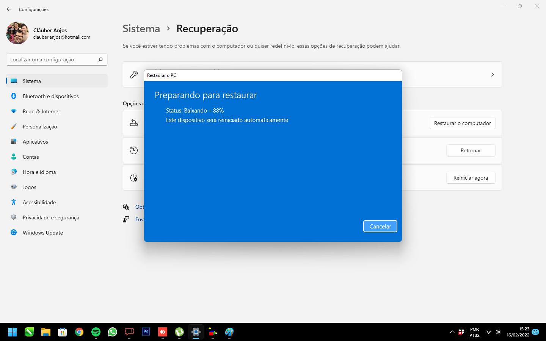Click Reiniciar agora button
546x341 pixels.
pyautogui.click(x=471, y=178)
